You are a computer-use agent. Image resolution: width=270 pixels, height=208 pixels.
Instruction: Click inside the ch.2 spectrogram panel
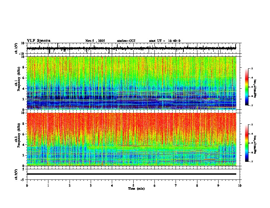coord(131,139)
